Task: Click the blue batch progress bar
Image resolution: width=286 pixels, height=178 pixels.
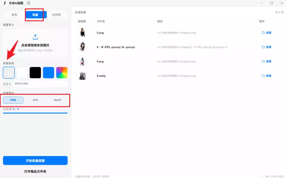Action: pyautogui.click(x=35, y=113)
